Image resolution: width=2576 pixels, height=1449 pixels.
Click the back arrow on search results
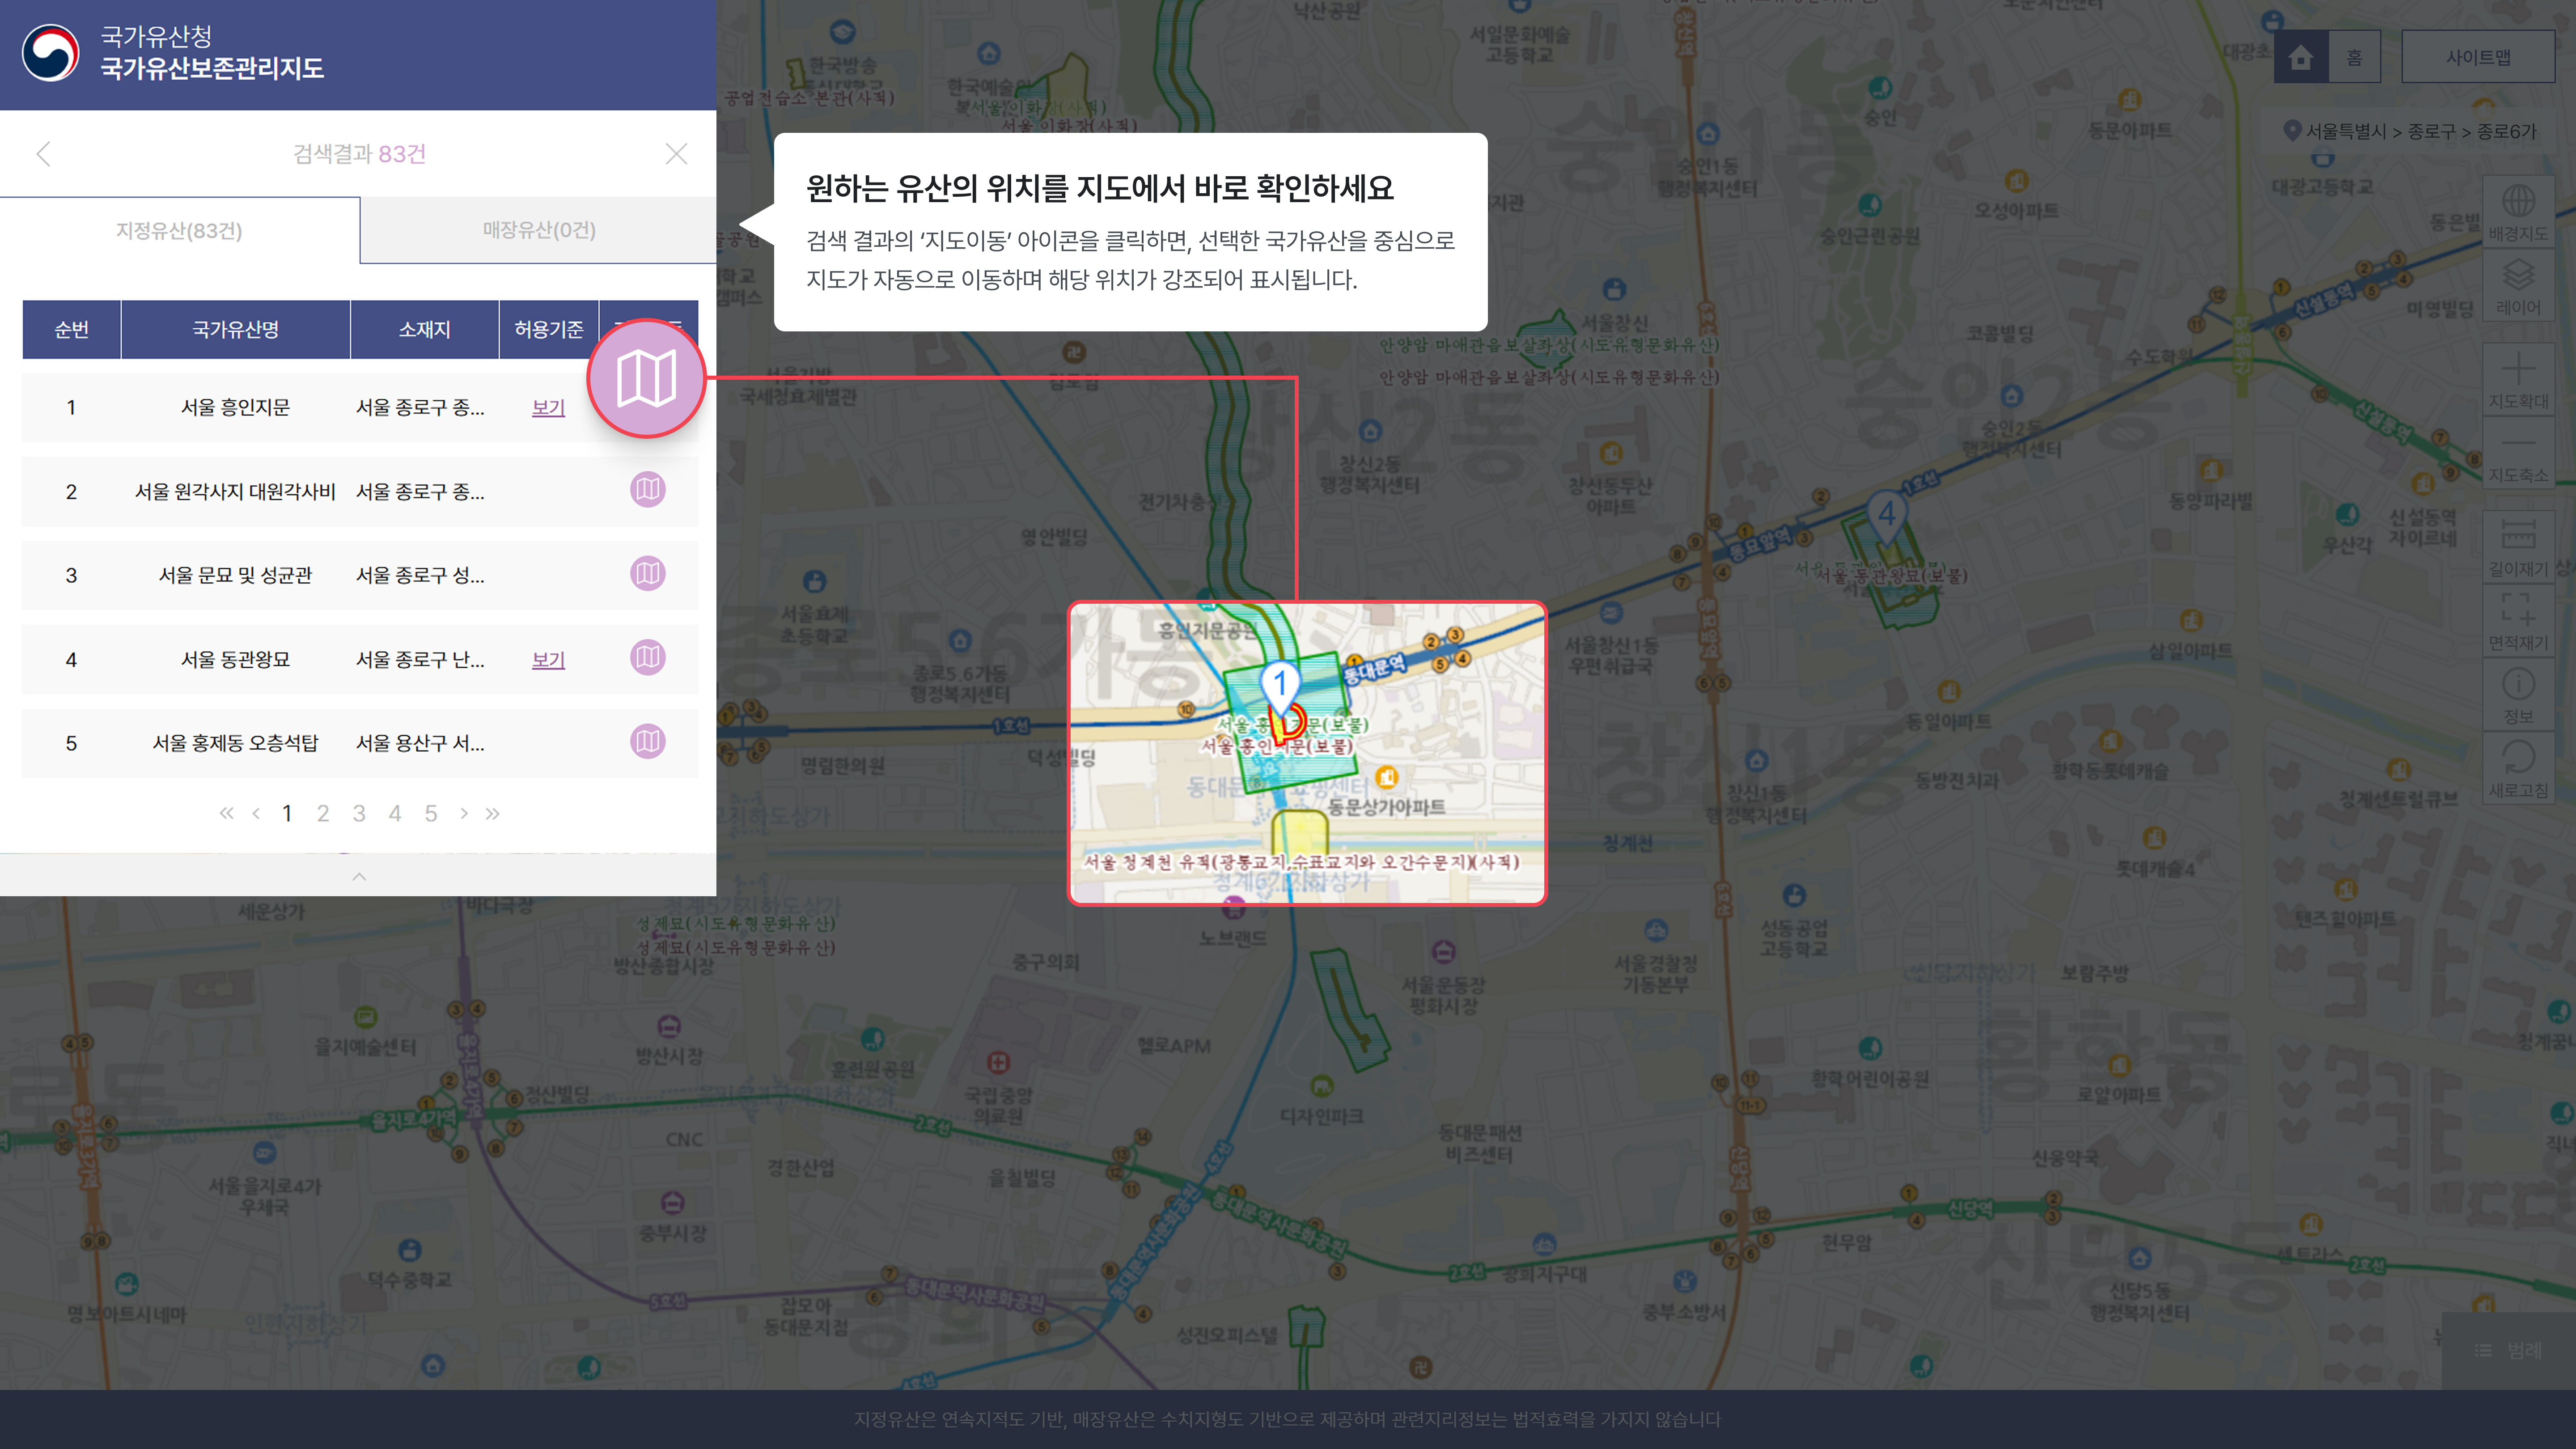pyautogui.click(x=44, y=154)
